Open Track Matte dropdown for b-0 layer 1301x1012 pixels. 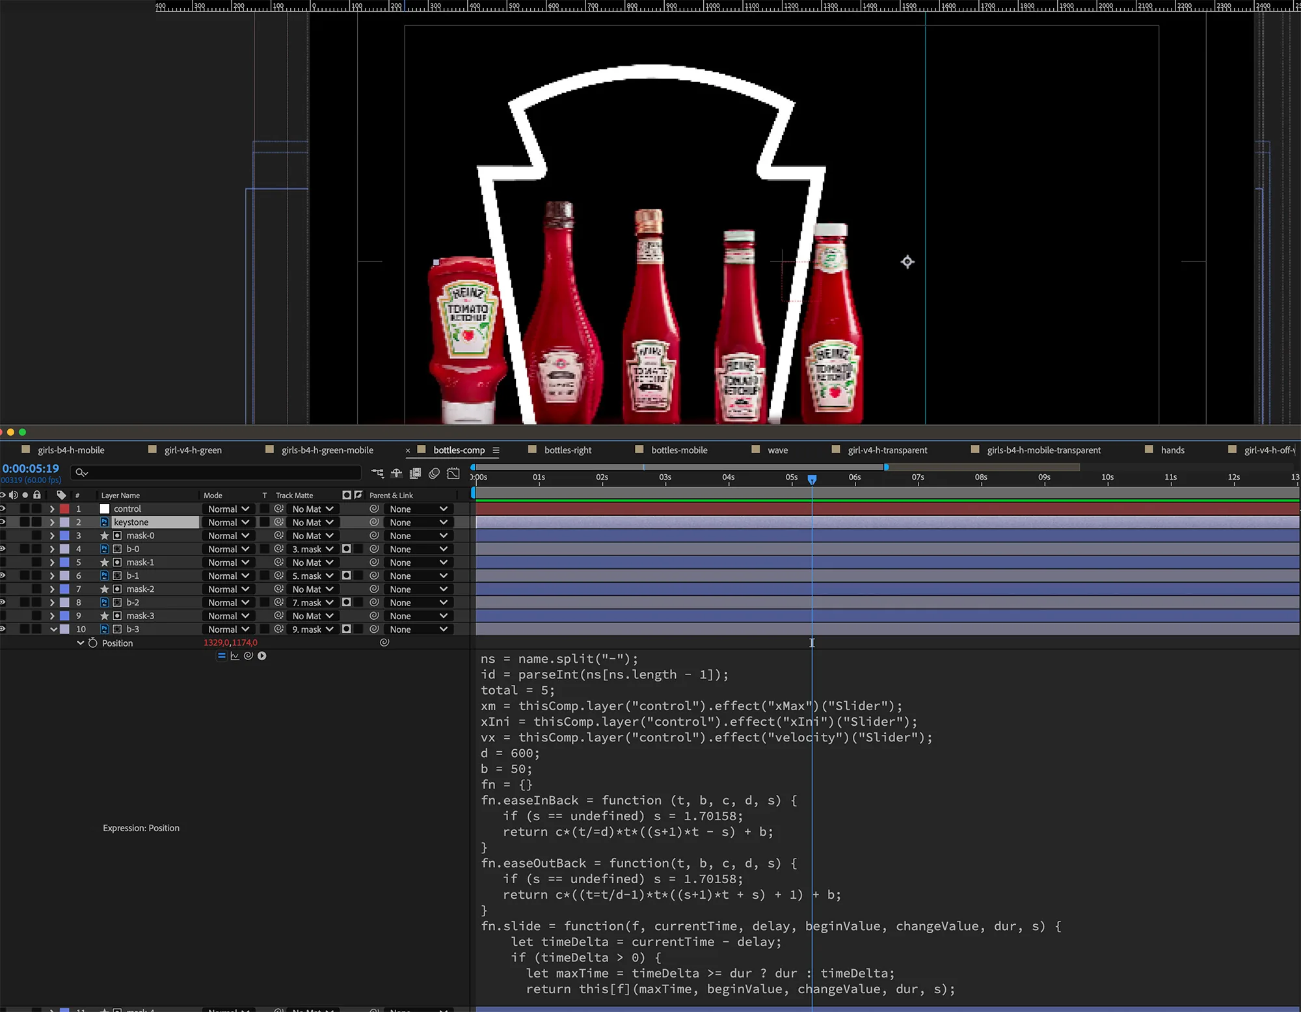coord(312,549)
